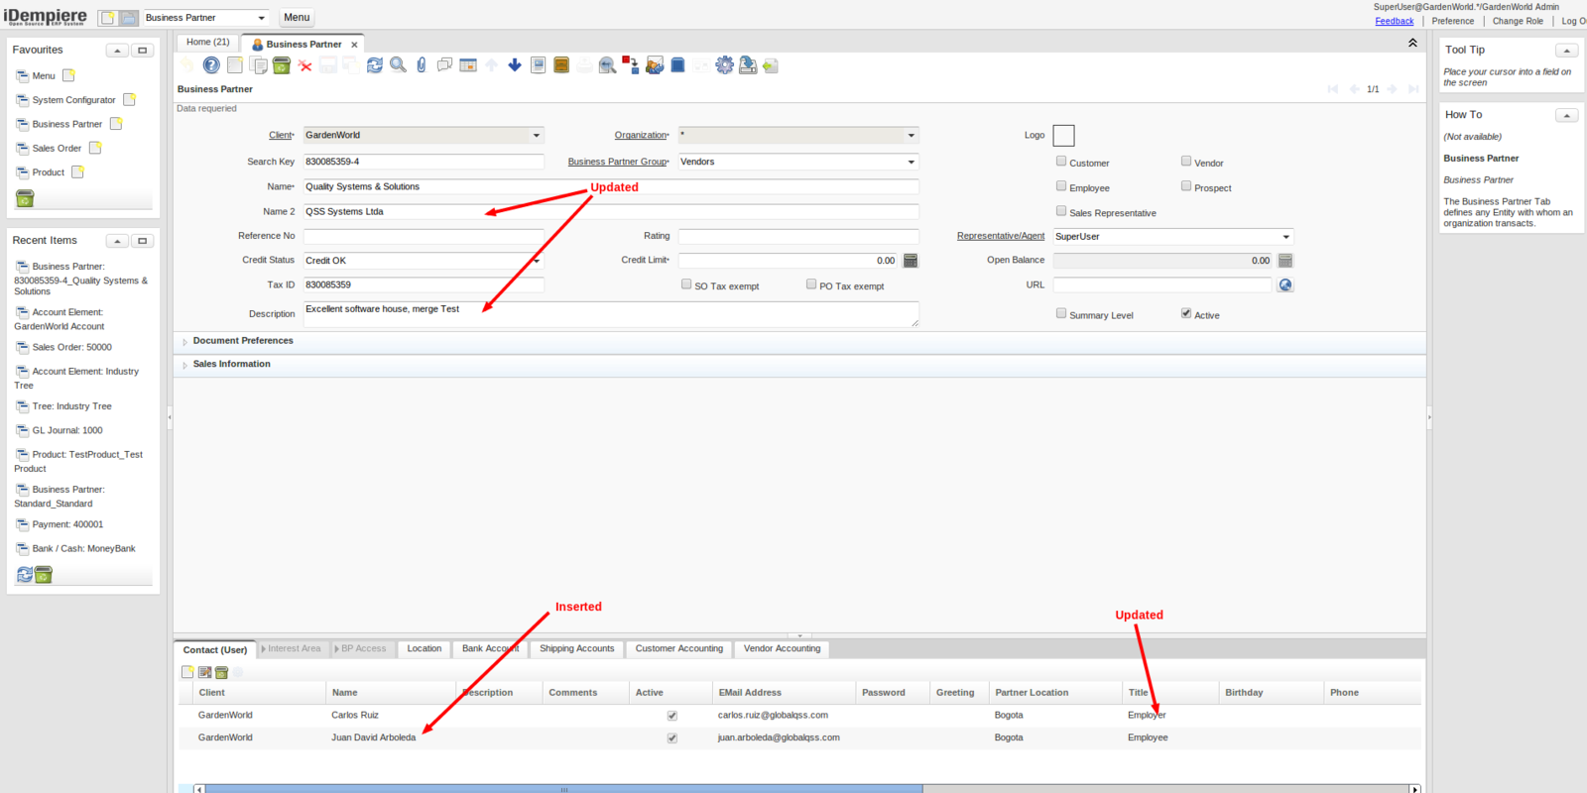Switch to the Location tab
Image resolution: width=1587 pixels, height=793 pixels.
click(424, 649)
